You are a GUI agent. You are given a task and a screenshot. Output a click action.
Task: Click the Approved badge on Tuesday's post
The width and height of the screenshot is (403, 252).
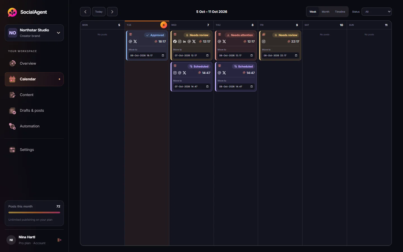coord(155,35)
